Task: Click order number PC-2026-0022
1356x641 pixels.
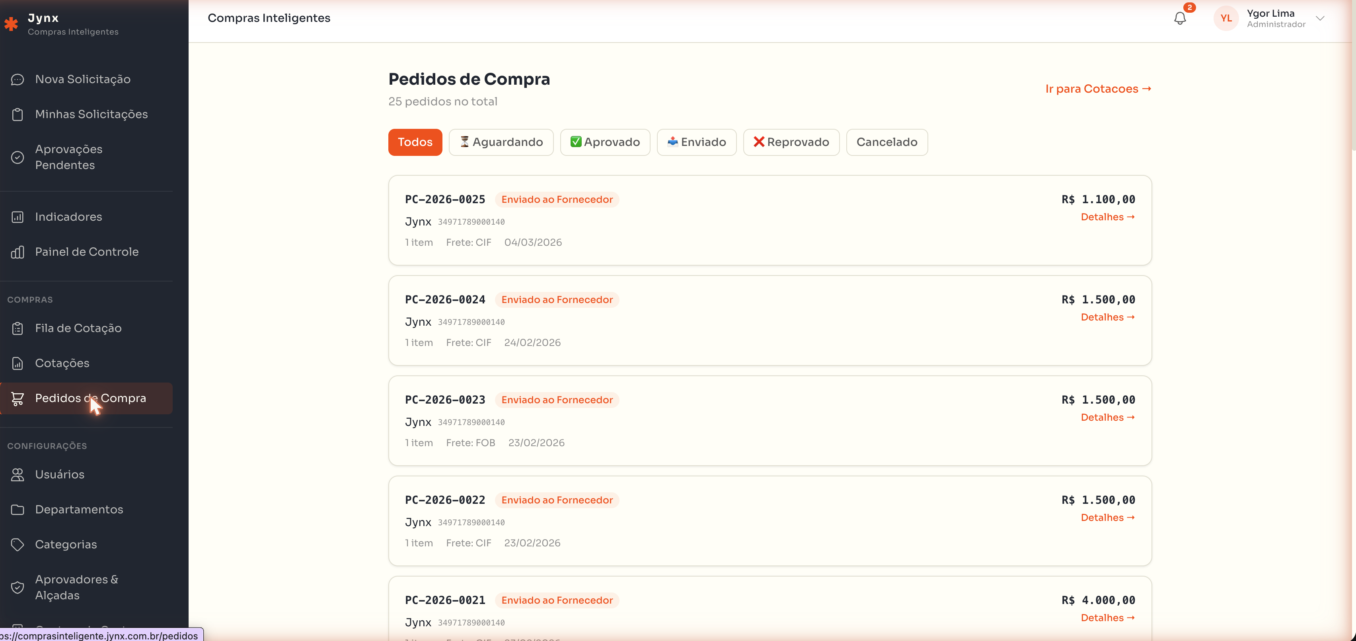Action: click(445, 501)
